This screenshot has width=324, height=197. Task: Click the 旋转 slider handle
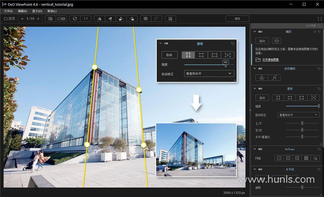[x=302, y=187]
